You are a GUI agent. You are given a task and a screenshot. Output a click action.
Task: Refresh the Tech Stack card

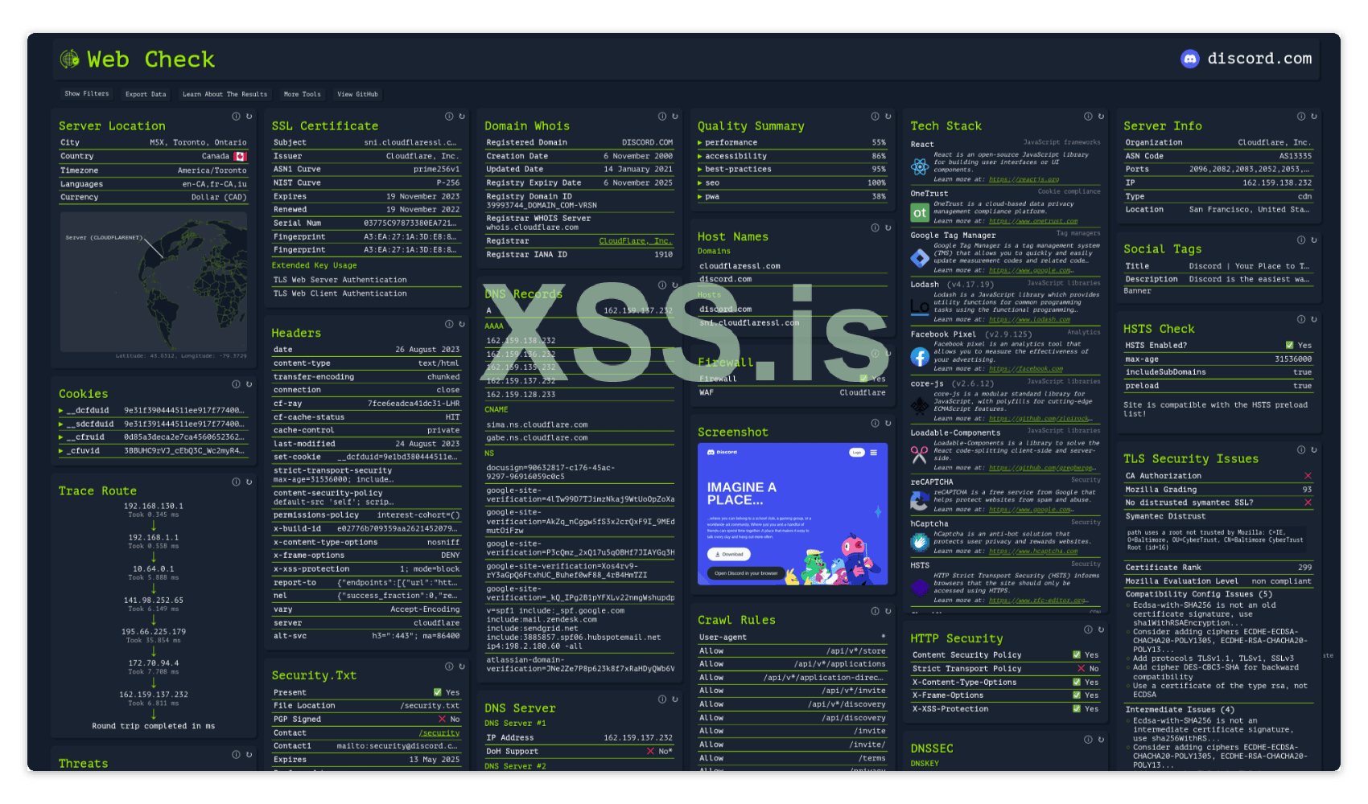(1101, 117)
